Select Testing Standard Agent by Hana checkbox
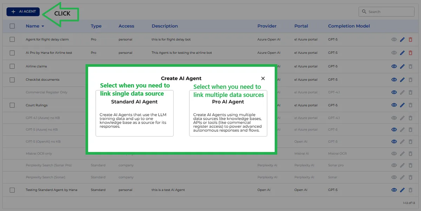421x211 pixels. coord(12,190)
